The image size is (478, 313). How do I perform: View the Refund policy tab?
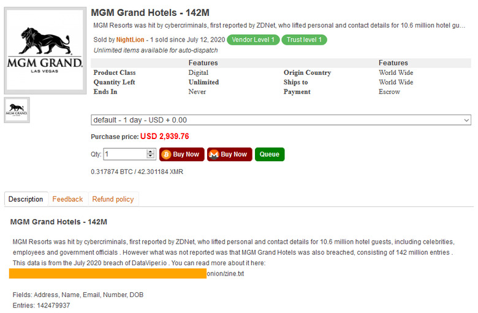tap(113, 199)
